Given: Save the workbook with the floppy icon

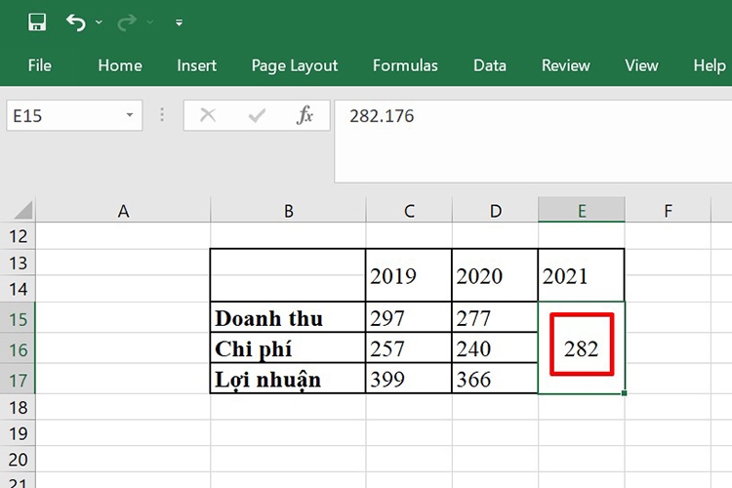Looking at the screenshot, I should click(37, 21).
